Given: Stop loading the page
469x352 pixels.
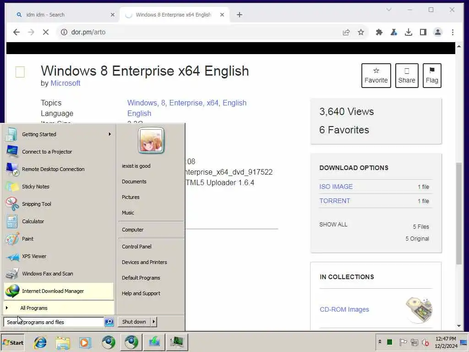Looking at the screenshot, I should click(x=45, y=32).
